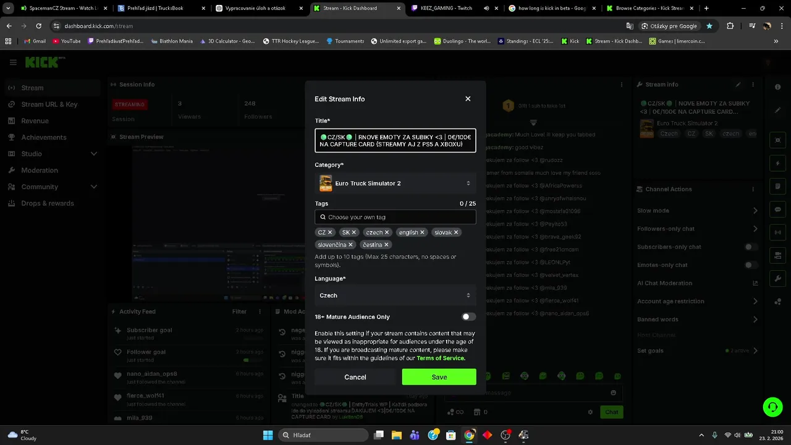The height and width of the screenshot is (445, 791).
Task: Open the Category dropdown showing Euro Truck Simulator 2
Action: tap(395, 183)
